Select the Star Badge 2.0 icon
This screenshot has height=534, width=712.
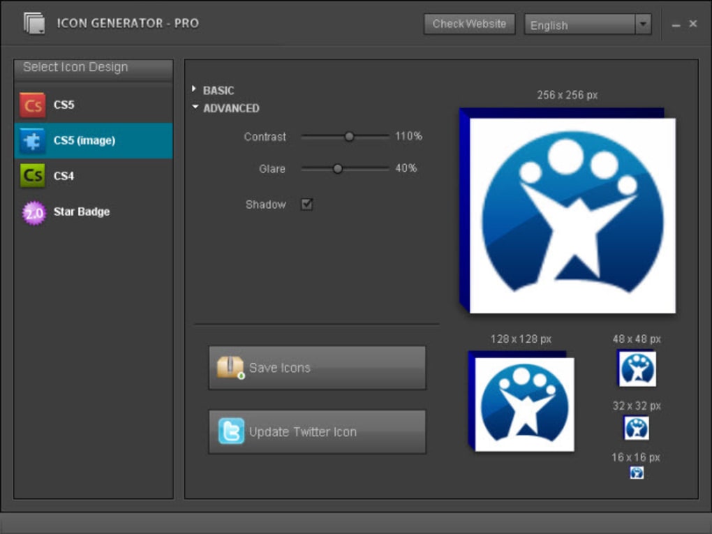(x=32, y=212)
